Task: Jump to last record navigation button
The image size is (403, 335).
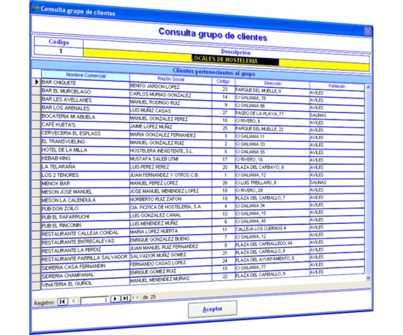Action: click(x=125, y=298)
